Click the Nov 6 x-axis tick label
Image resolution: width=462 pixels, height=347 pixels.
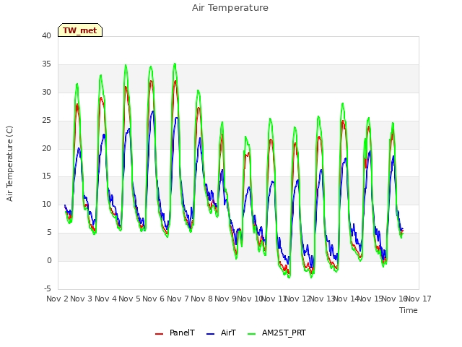point(154,299)
